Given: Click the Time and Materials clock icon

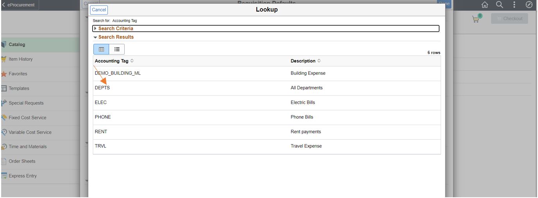Looking at the screenshot, I should [x=4, y=147].
